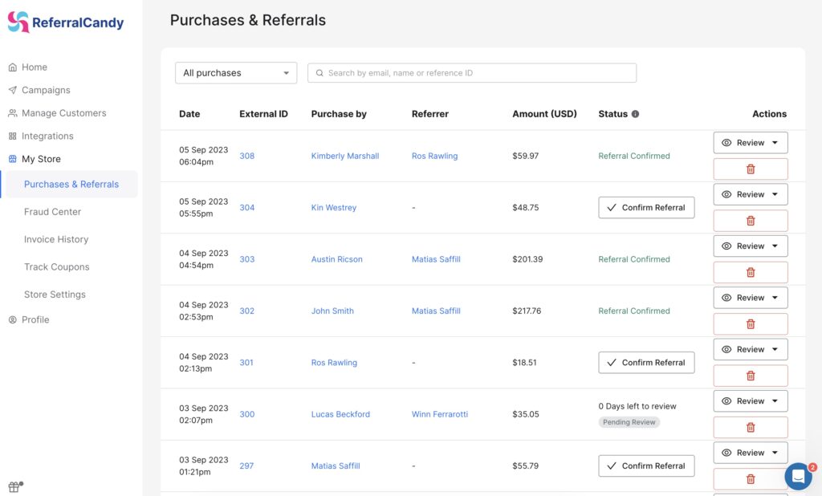822x496 pixels.
Task: Click the Status column info icon
Action: coord(637,113)
